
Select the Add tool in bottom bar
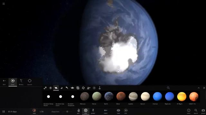point(86,111)
